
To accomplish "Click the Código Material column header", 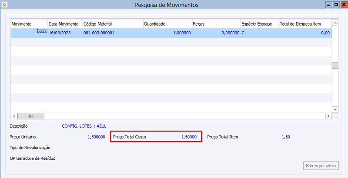I will (113, 24).
